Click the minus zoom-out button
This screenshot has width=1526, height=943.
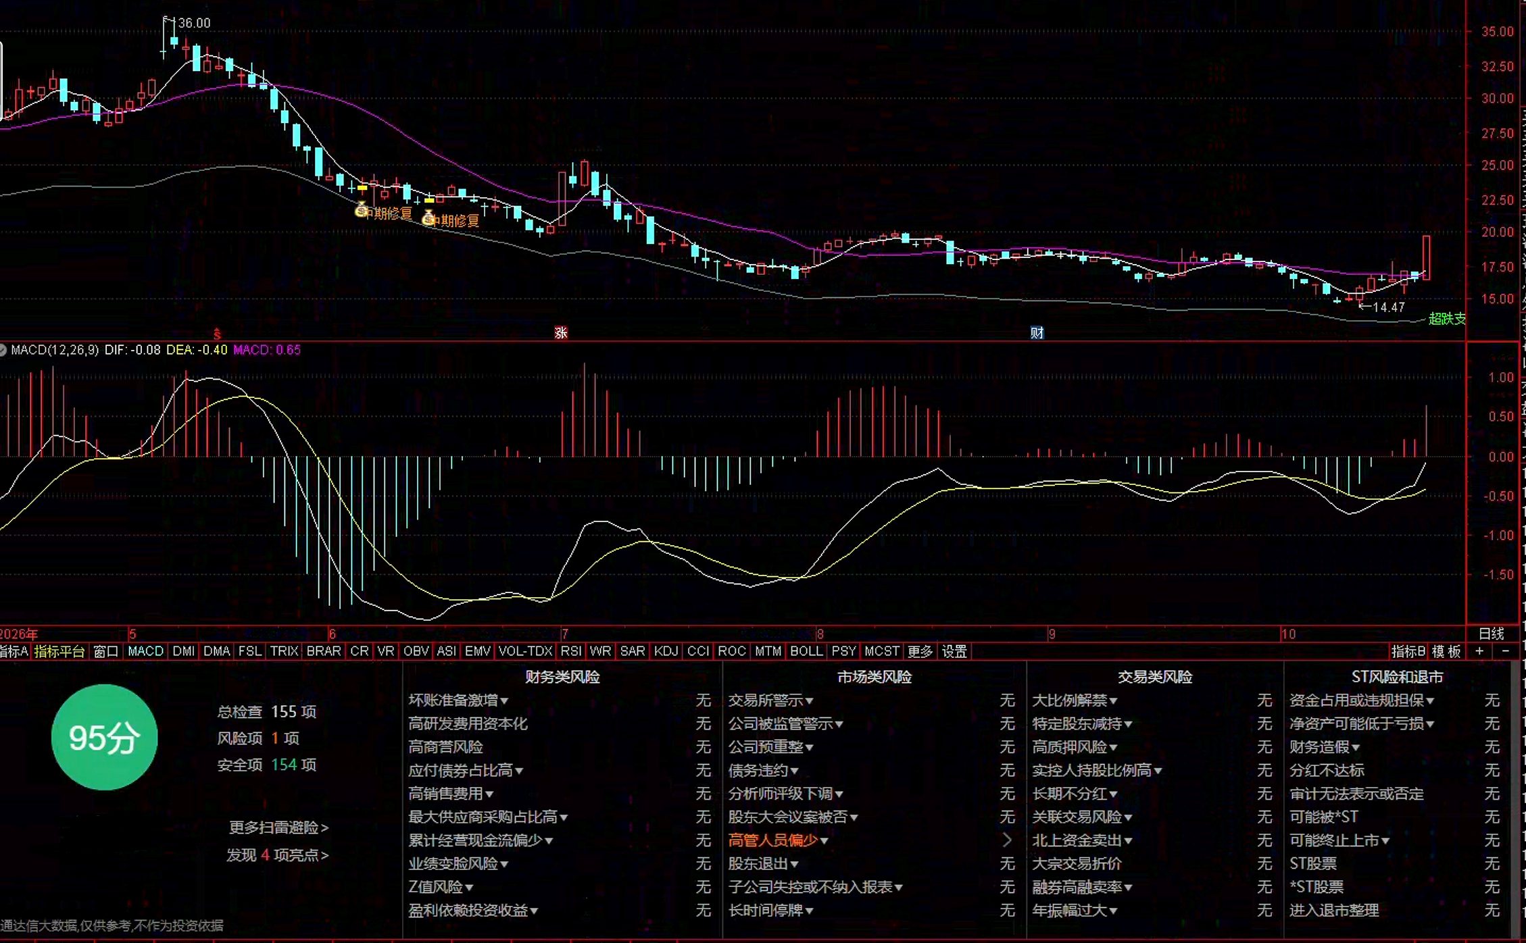pyautogui.click(x=1505, y=651)
